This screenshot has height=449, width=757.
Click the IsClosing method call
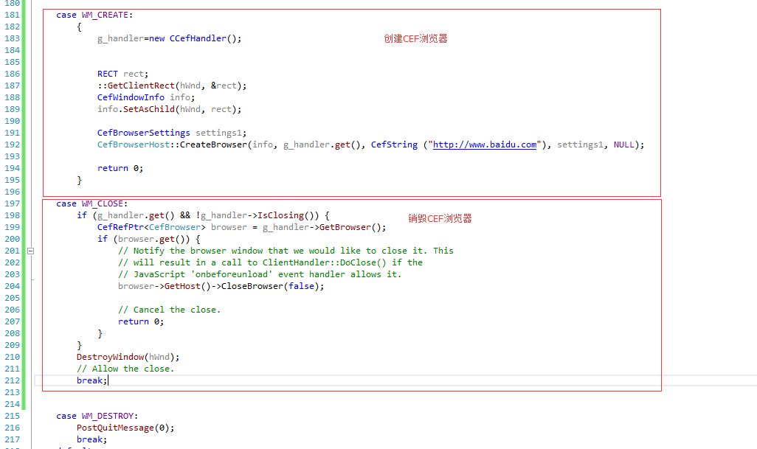point(280,215)
